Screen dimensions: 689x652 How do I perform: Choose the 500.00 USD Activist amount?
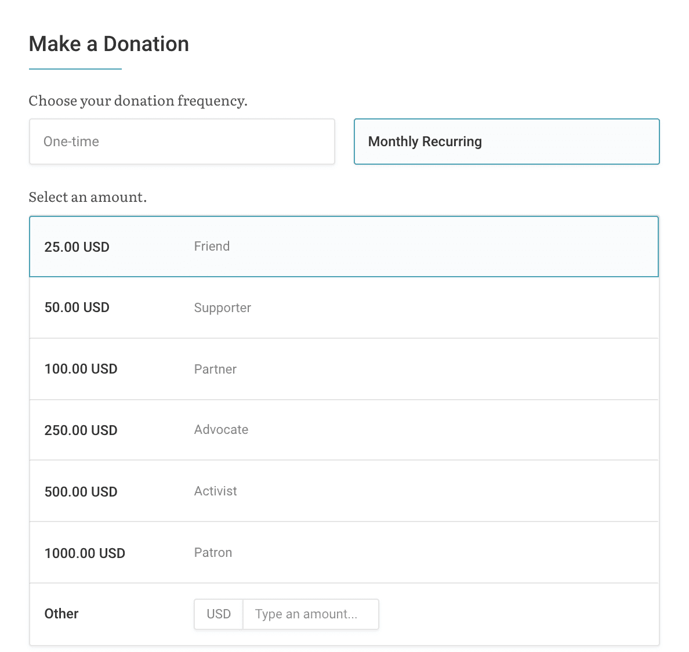click(x=344, y=491)
